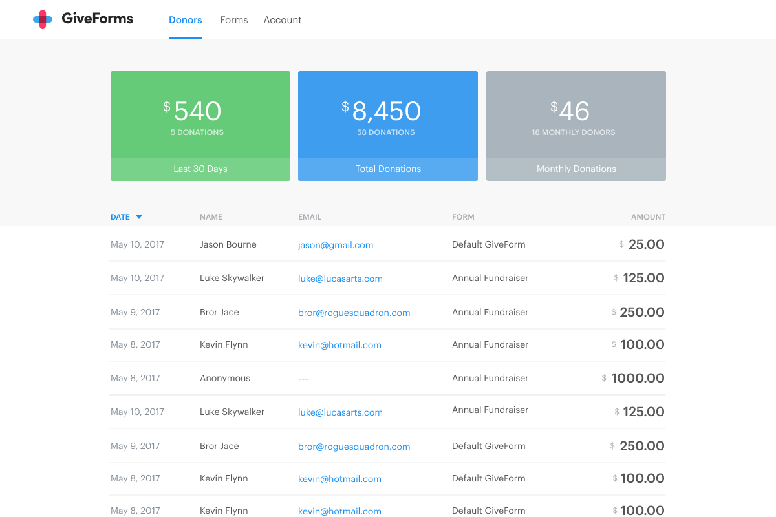Sort by the Form column header
This screenshot has width=776, height=517.
coord(463,217)
